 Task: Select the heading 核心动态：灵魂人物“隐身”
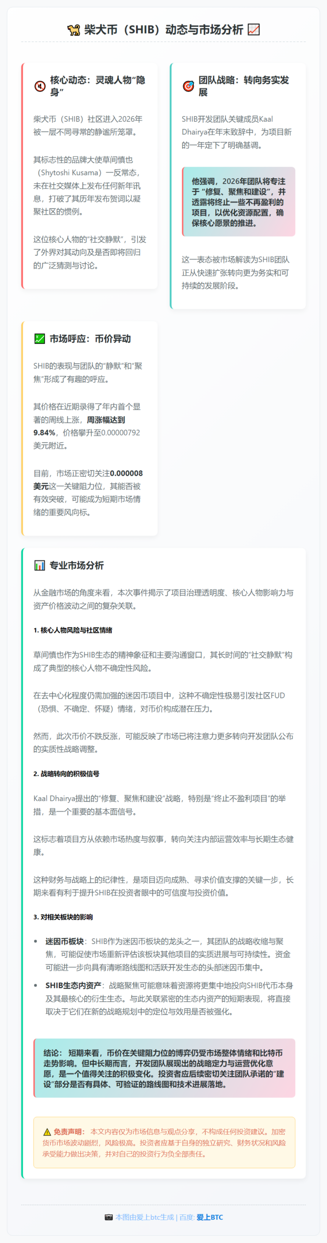(x=98, y=86)
